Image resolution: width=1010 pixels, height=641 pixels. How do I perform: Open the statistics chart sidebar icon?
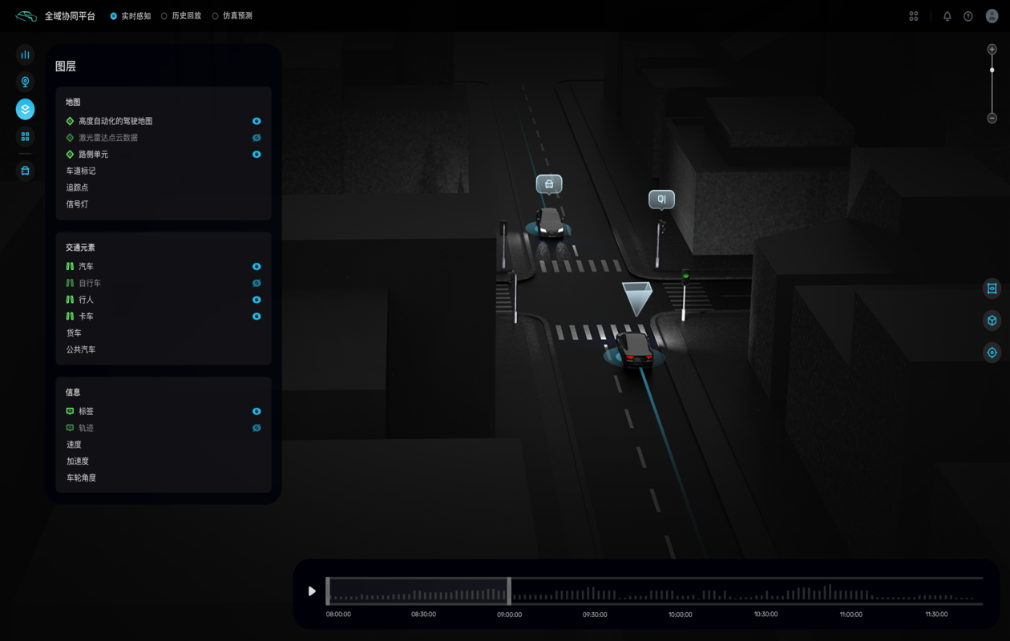[25, 54]
